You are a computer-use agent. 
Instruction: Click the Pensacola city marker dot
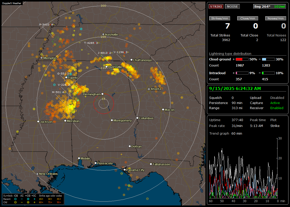tap(95, 163)
